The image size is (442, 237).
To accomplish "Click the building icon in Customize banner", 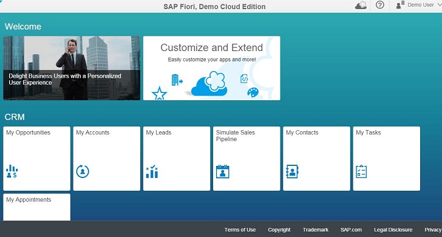I will (x=177, y=80).
